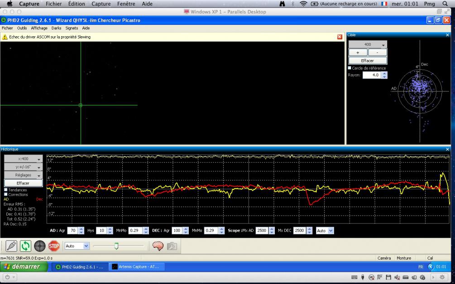
Task: Click the binoculars icon in macOS menu bar
Action: pos(282,4)
